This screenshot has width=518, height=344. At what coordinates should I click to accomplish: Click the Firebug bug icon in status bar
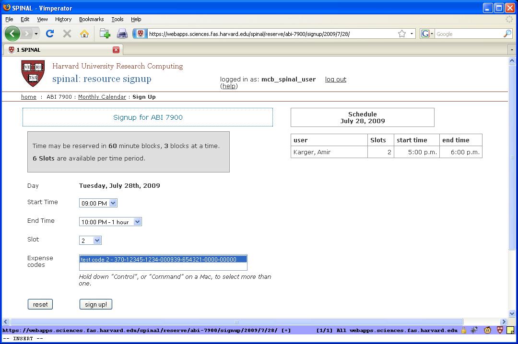tap(474, 330)
